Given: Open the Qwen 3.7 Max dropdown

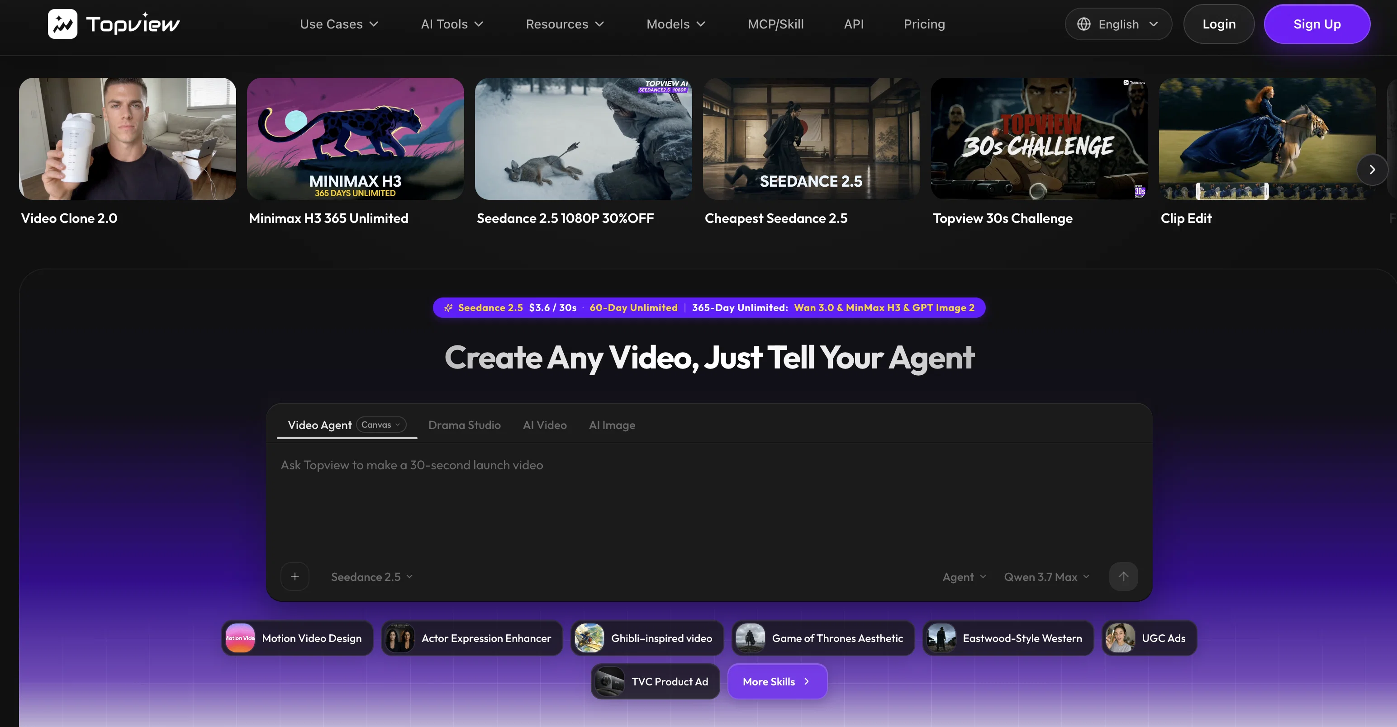Looking at the screenshot, I should 1047,577.
